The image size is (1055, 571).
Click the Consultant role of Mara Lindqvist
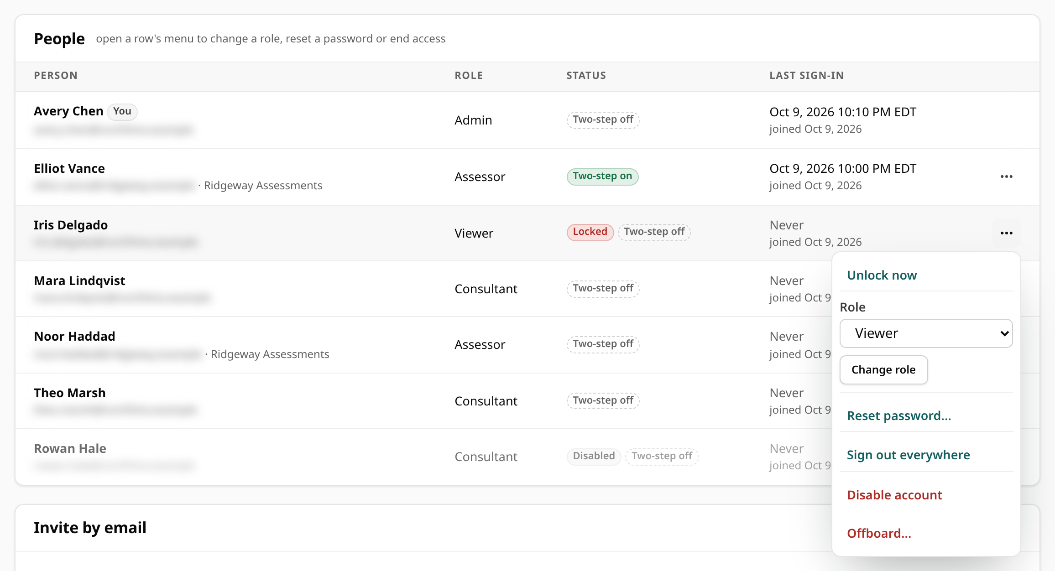click(x=486, y=289)
